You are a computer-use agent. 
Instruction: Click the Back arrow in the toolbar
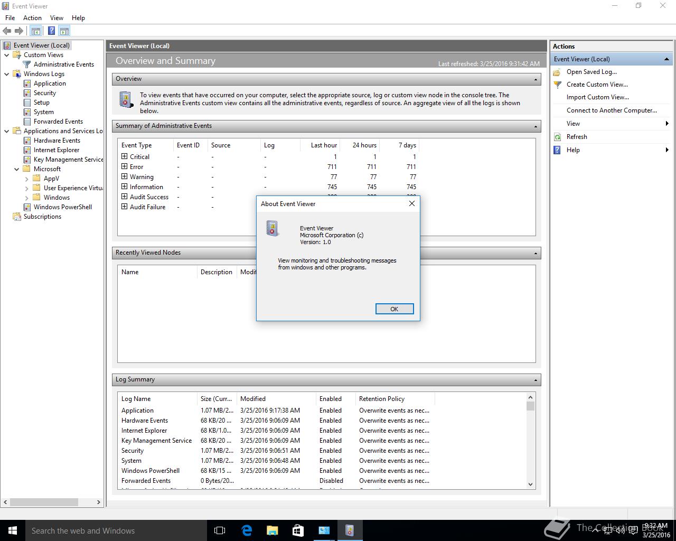pos(7,31)
